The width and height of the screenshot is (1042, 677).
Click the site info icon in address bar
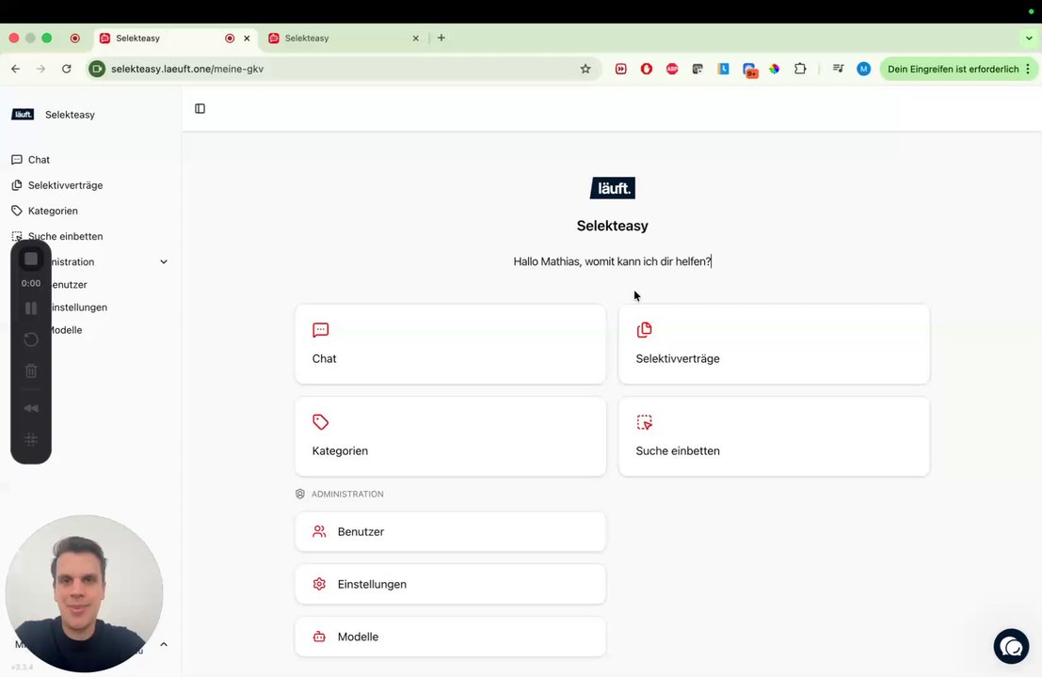click(97, 69)
